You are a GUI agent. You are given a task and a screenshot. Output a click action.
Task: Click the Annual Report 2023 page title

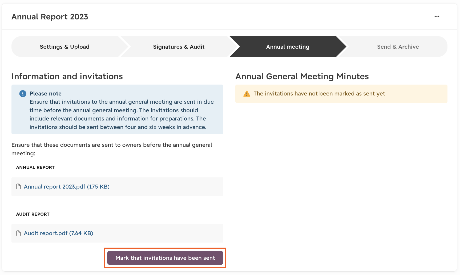pyautogui.click(x=50, y=17)
